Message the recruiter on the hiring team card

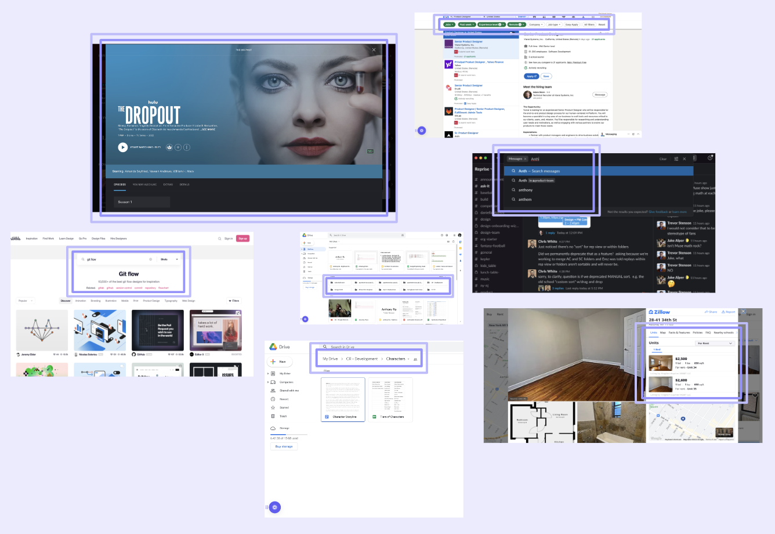(x=600, y=95)
